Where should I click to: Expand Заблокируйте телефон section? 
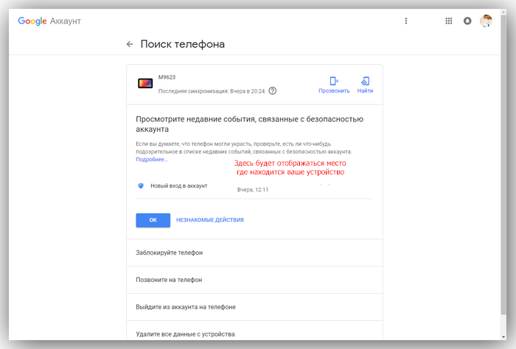click(x=254, y=253)
